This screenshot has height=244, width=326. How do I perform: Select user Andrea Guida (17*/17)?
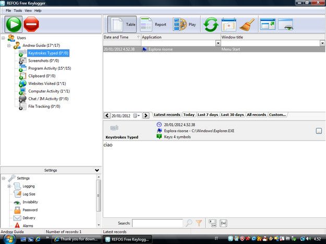[41, 45]
